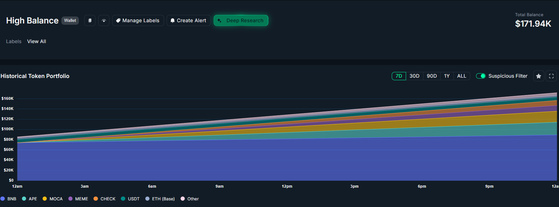The width and height of the screenshot is (559, 207).
Task: Open Manage Labels
Action: 138,21
